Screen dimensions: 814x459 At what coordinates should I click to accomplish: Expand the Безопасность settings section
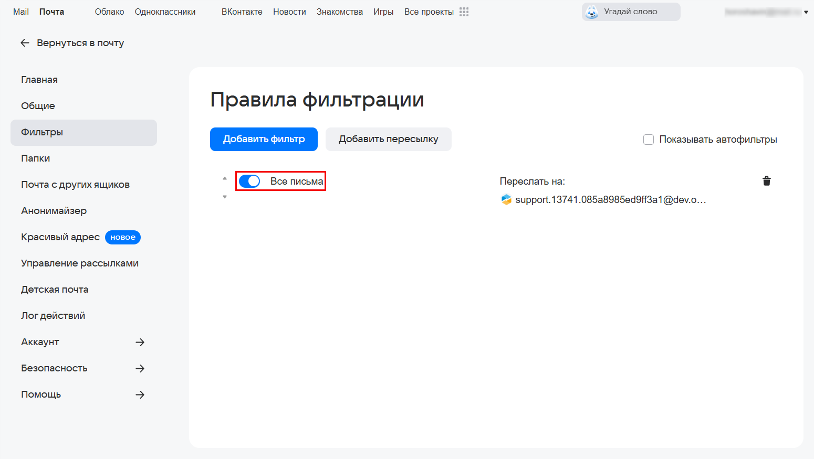[x=140, y=368]
